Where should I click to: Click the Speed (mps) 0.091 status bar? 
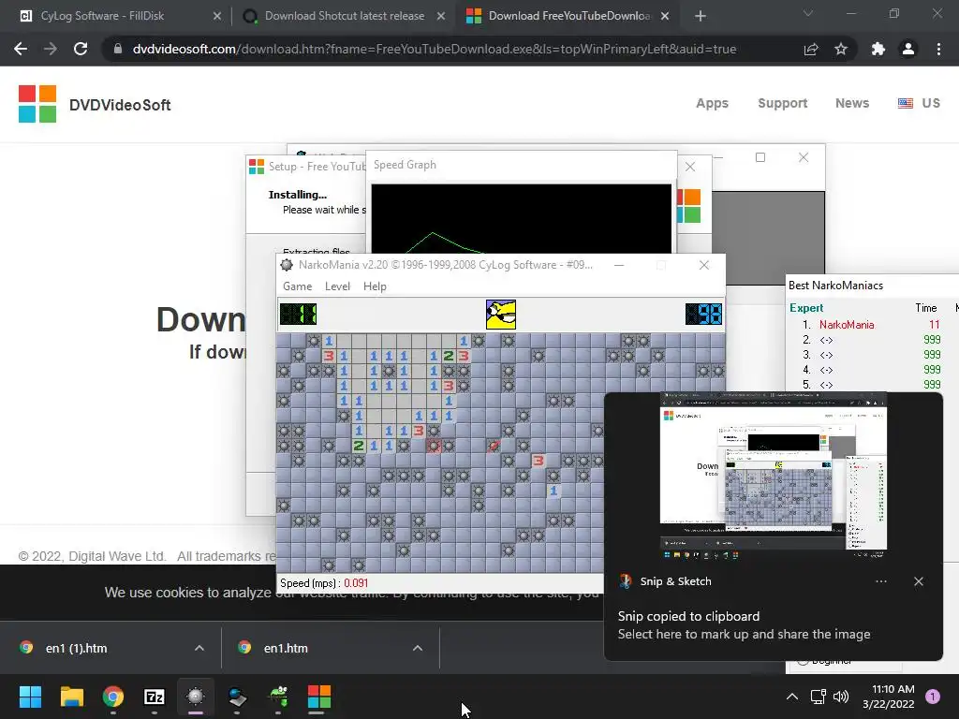[x=324, y=583]
